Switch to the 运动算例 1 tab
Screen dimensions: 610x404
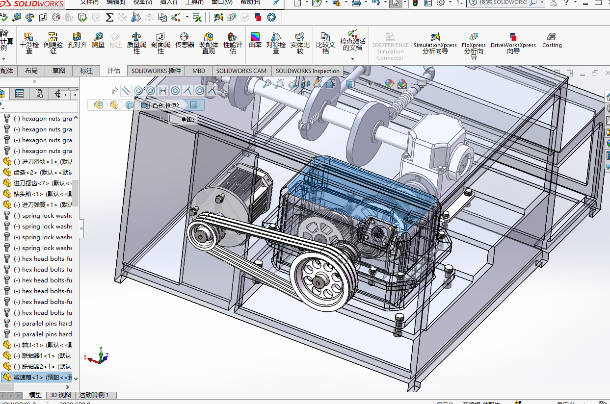tap(94, 395)
